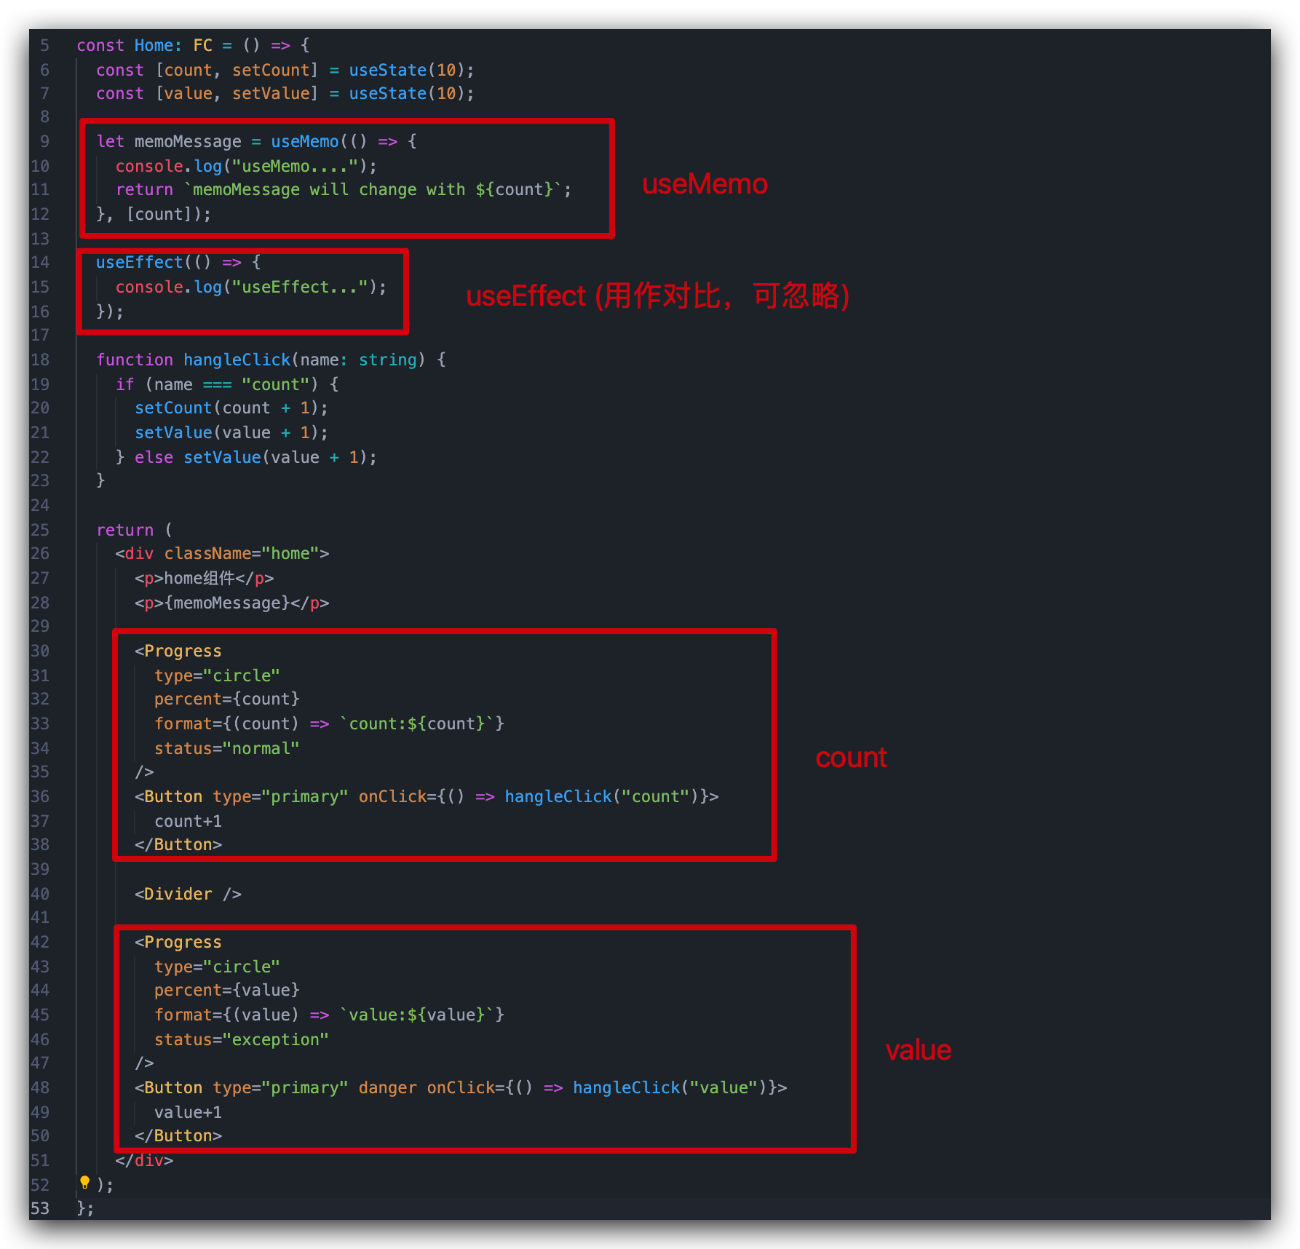This screenshot has width=1300, height=1249.
Task: Click 'hangleClick' in the function declaration
Action: click(237, 360)
